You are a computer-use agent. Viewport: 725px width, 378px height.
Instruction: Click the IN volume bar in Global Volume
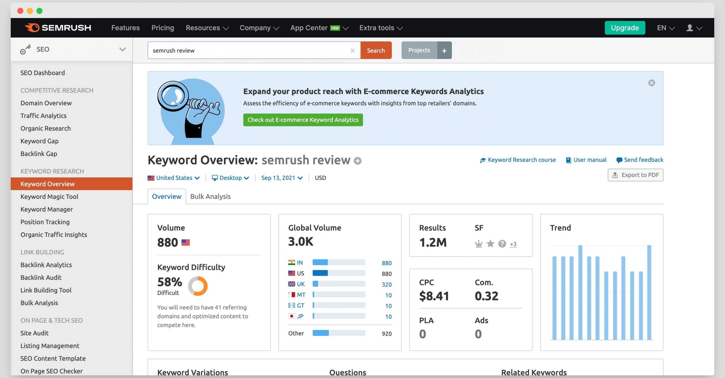(339, 262)
